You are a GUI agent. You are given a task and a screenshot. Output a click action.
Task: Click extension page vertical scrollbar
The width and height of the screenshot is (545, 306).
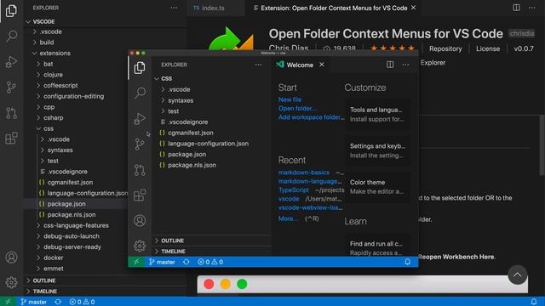pos(542,145)
